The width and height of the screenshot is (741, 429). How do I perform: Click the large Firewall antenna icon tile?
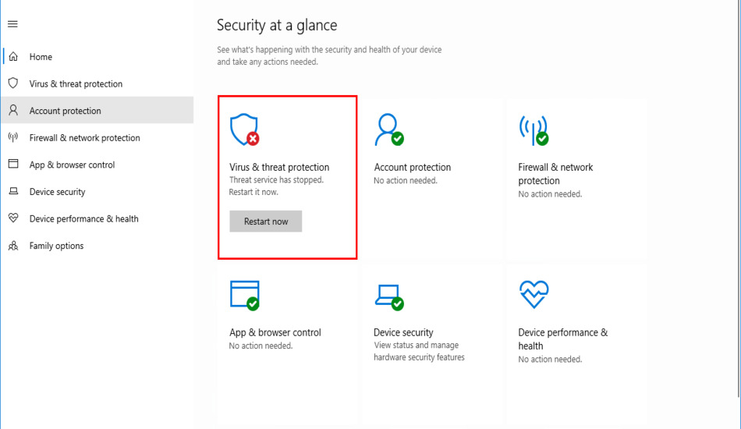pos(534,129)
